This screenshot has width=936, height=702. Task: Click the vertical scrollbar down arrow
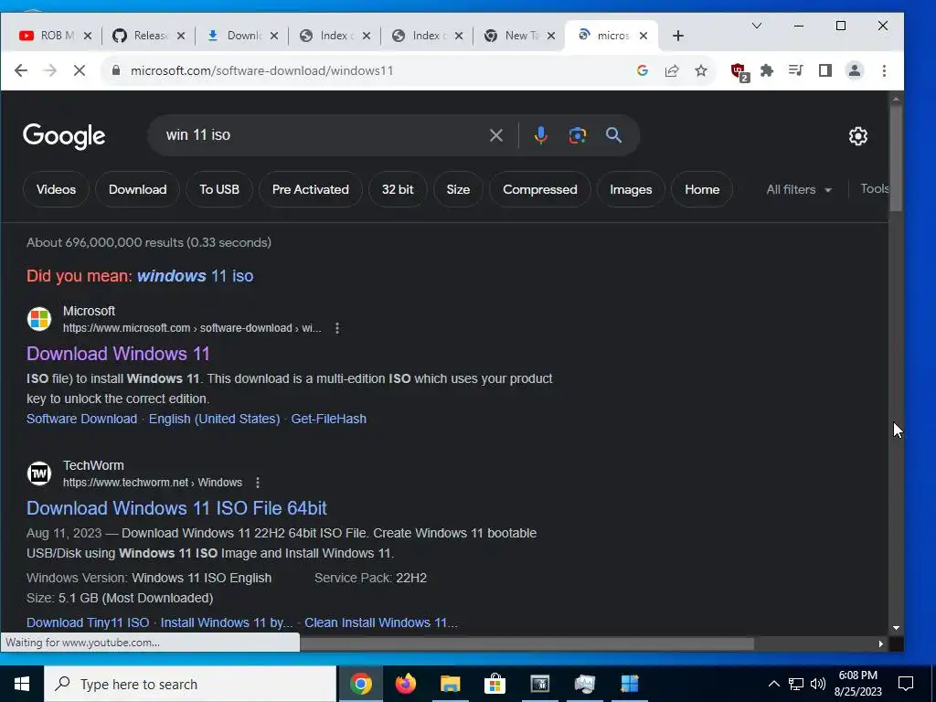896,628
